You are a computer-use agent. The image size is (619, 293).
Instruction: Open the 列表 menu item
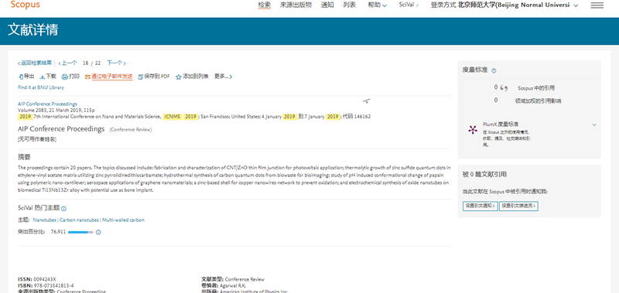(x=350, y=5)
